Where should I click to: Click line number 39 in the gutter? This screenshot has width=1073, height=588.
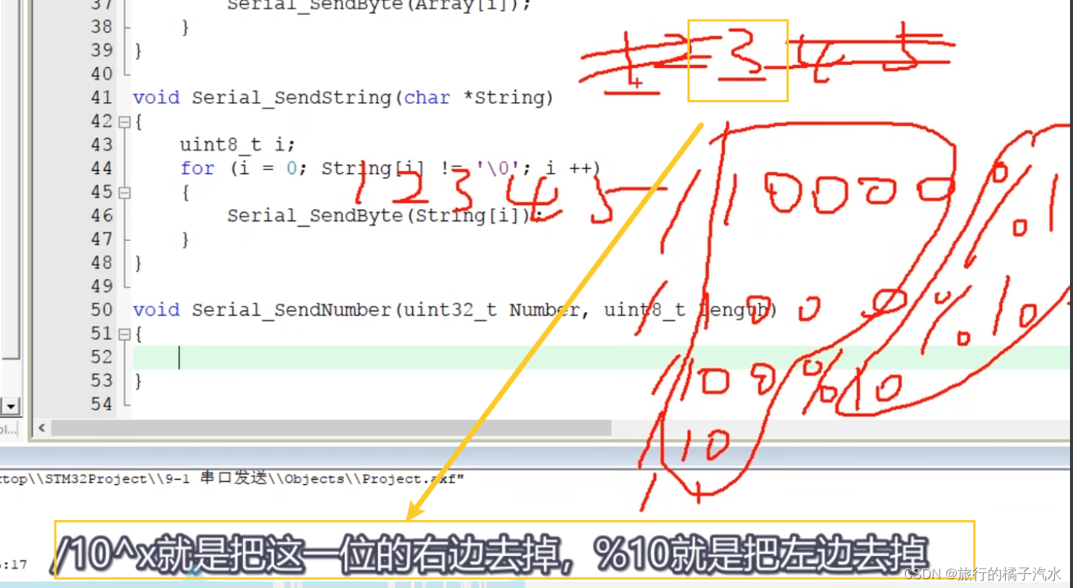click(x=101, y=50)
